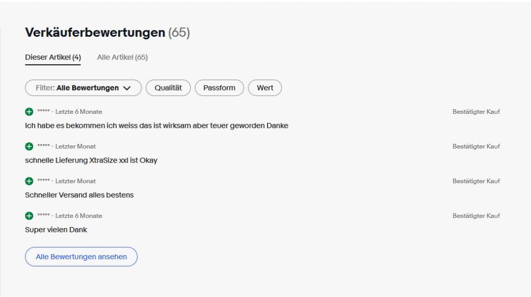Click green plus icon of 'Super vielen Dank' review
Screen dimensions: 531x297
coord(29,216)
